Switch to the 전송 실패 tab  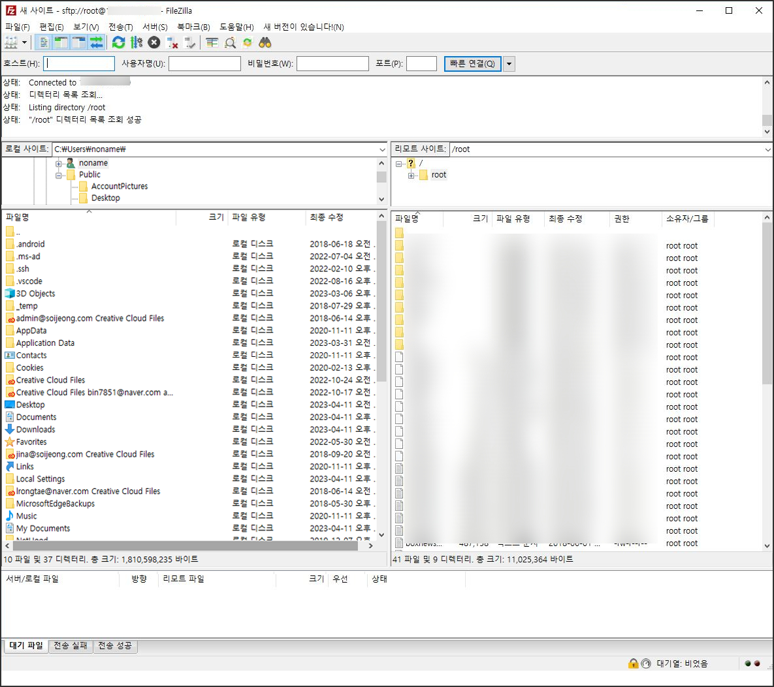coord(70,646)
